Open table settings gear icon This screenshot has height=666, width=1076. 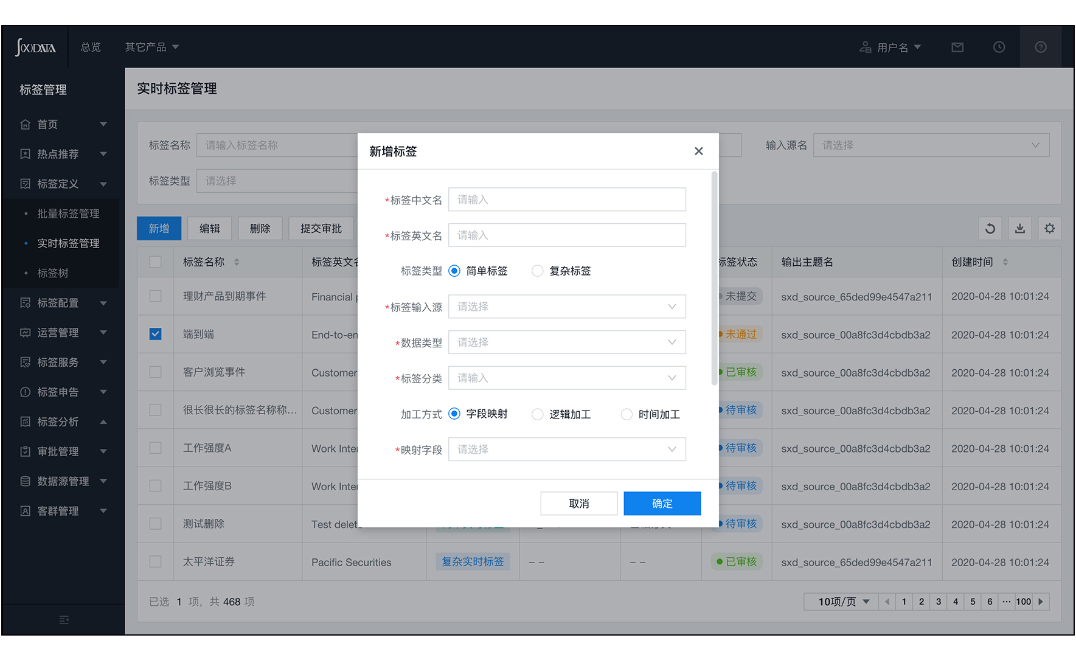1050,229
